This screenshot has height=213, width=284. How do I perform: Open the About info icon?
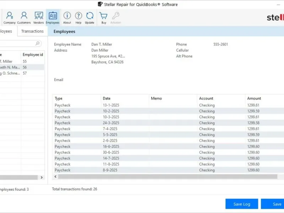pyautogui.click(x=67, y=17)
